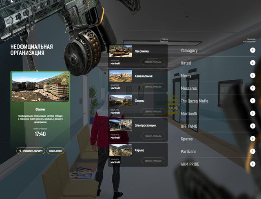261x199 pixels.
Task: Click the 'Узнать итоги' button
Action: point(55,151)
